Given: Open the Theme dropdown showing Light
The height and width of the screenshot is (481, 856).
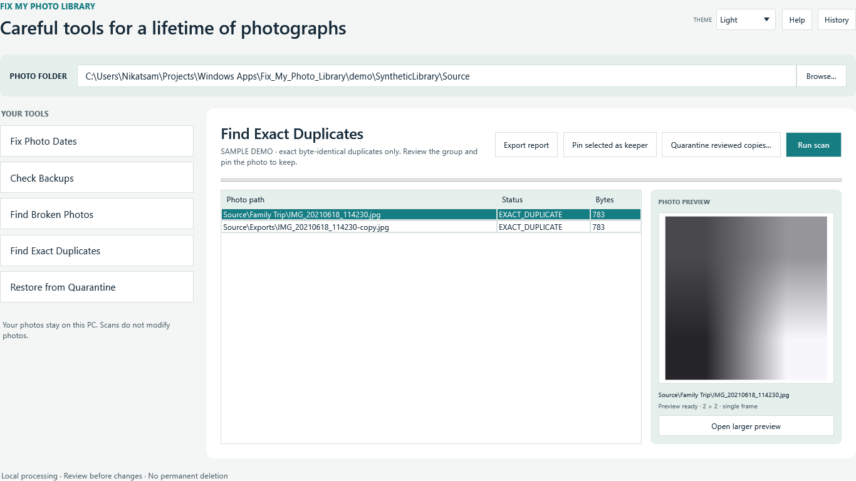Looking at the screenshot, I should point(746,19).
